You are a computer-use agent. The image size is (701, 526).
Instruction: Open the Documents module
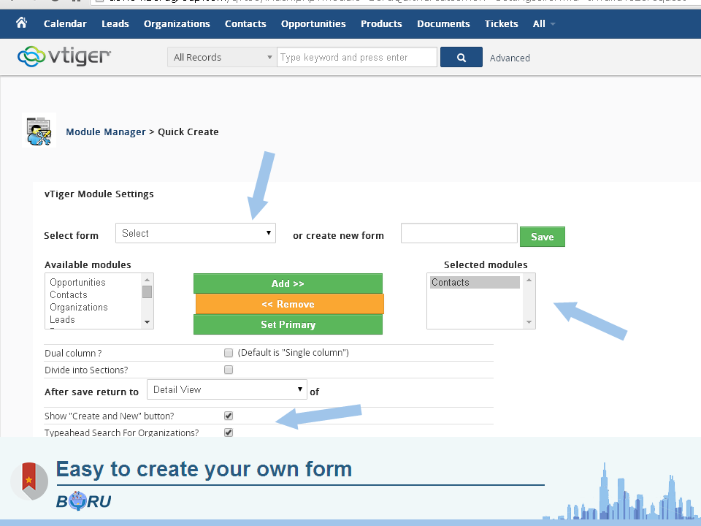click(443, 23)
